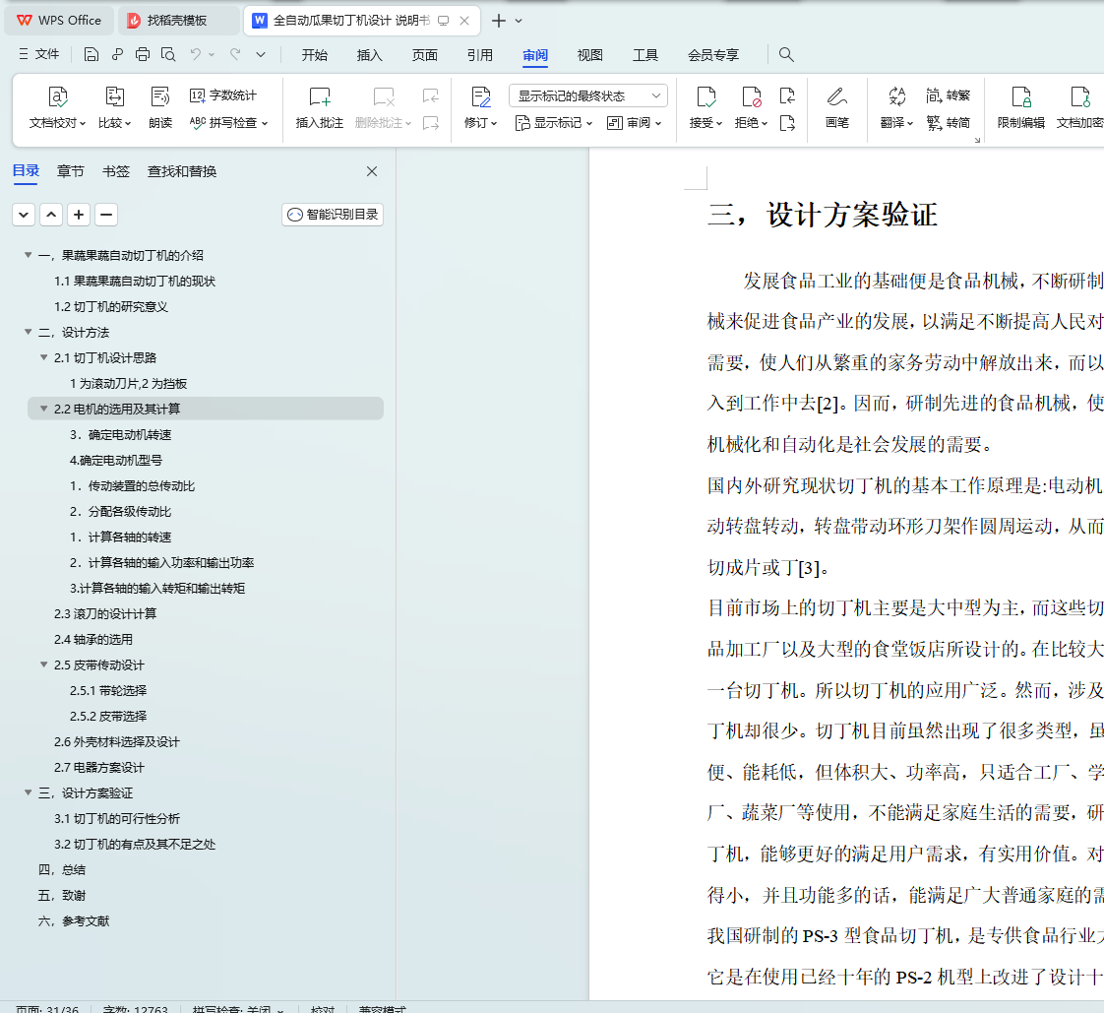Jump to 2.3 滚刀的设计计算 heading

[105, 613]
